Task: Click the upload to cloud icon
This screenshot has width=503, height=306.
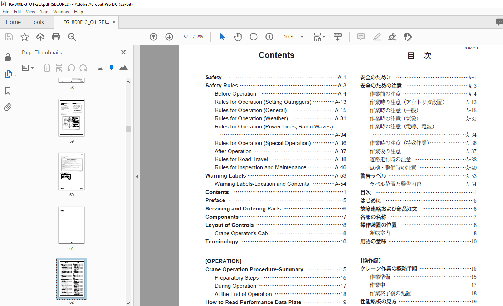Action: click(40, 37)
